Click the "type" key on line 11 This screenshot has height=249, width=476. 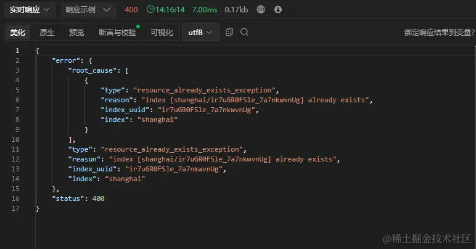(x=80, y=149)
